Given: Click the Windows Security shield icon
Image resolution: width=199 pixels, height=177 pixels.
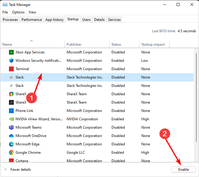Looking at the screenshot, I should [11, 61].
